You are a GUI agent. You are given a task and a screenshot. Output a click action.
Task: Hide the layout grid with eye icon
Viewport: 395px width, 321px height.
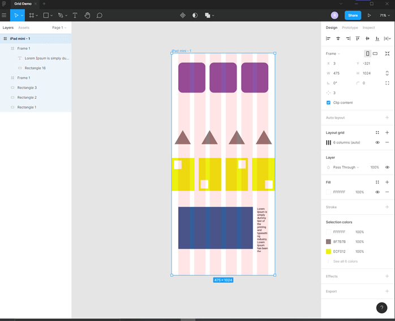coord(377,142)
